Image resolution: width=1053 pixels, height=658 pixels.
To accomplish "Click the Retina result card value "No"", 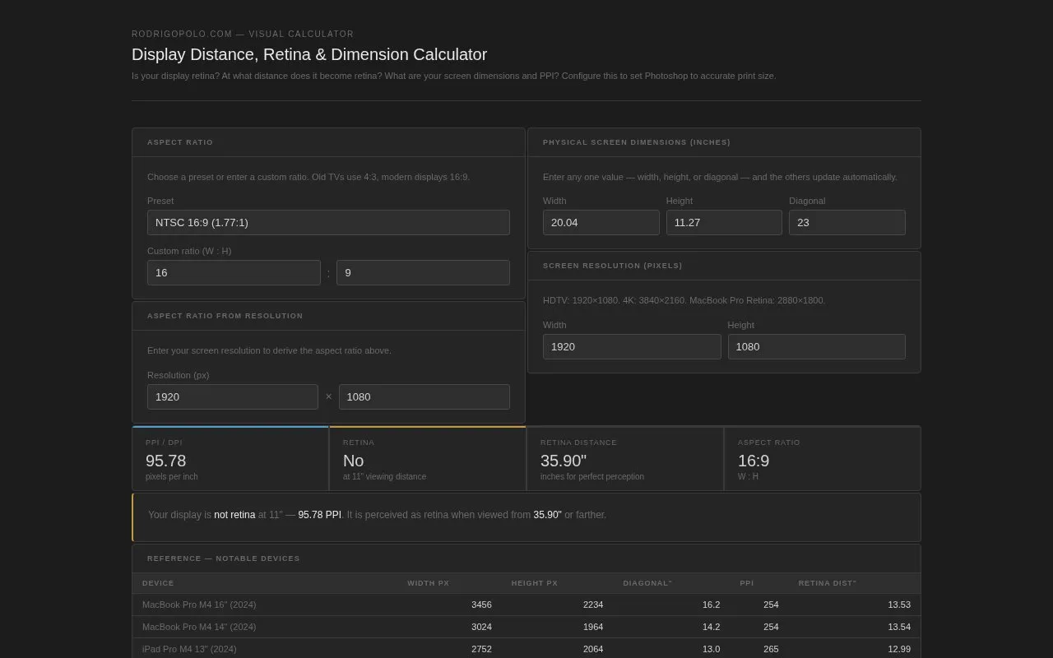I will click(354, 461).
